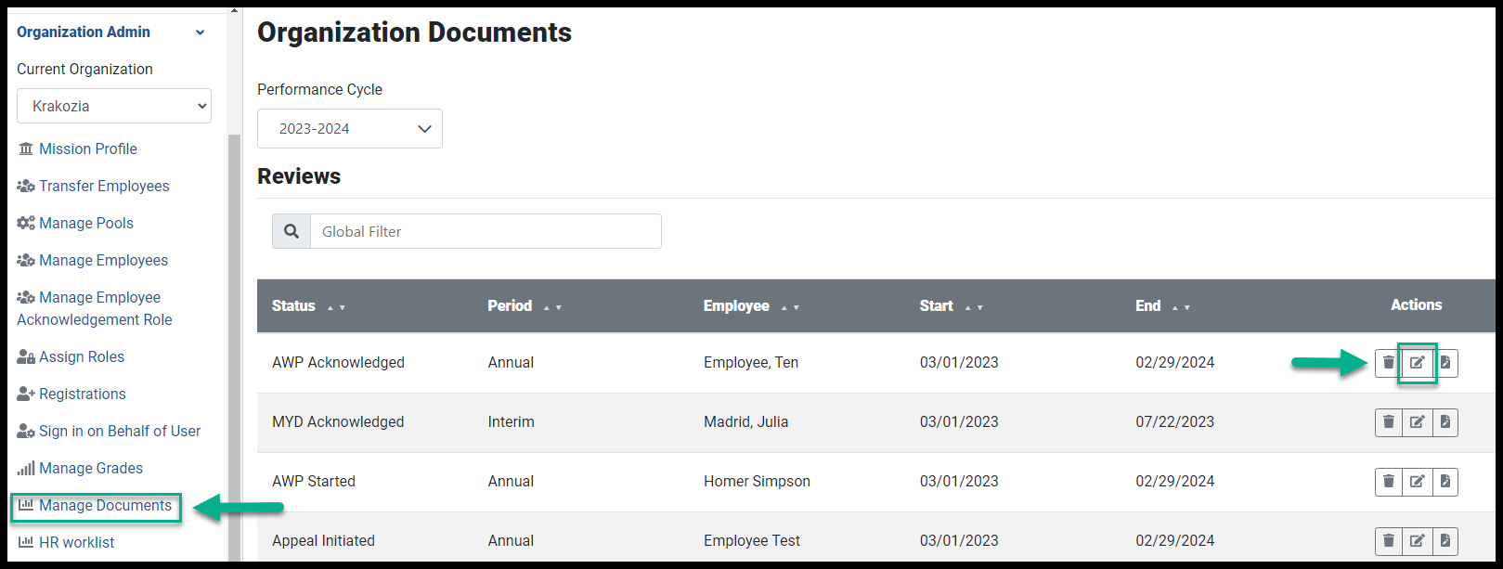1503x569 pixels.
Task: Go to Assign Roles
Action: tap(71, 356)
